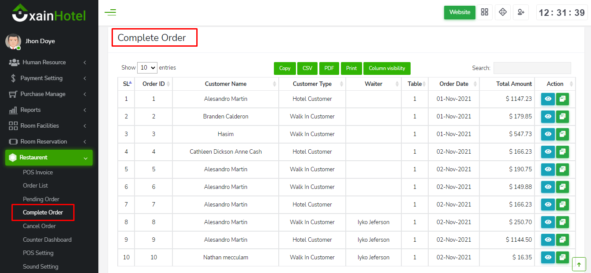Open the grid apps icon in header
This screenshot has height=273, width=591.
pyautogui.click(x=485, y=12)
